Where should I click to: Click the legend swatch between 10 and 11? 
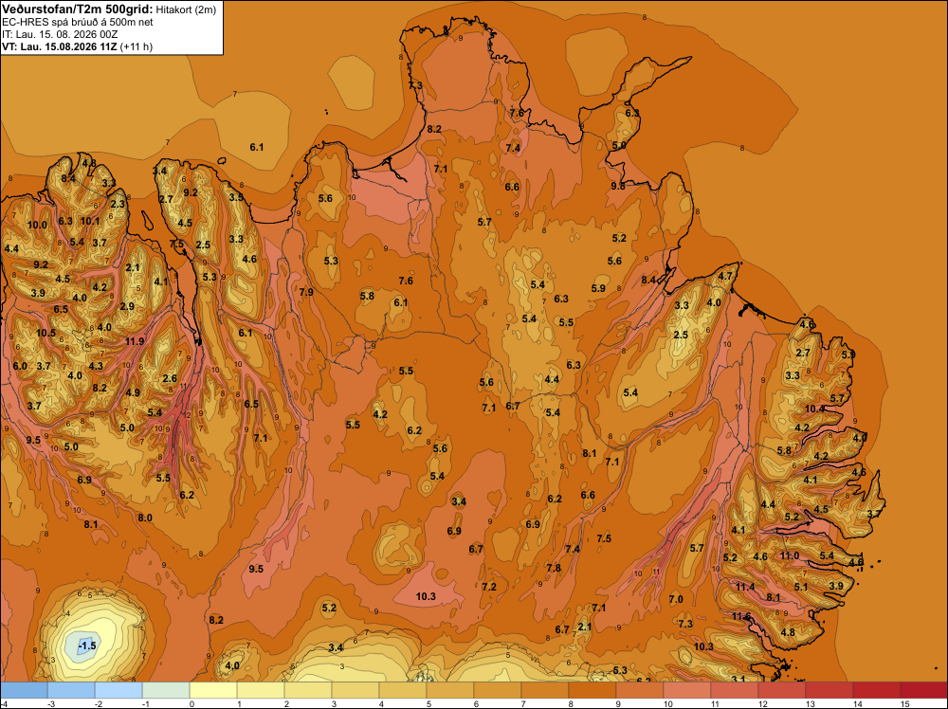(686, 690)
